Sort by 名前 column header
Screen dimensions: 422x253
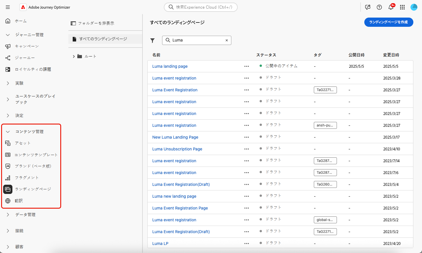tap(156, 55)
